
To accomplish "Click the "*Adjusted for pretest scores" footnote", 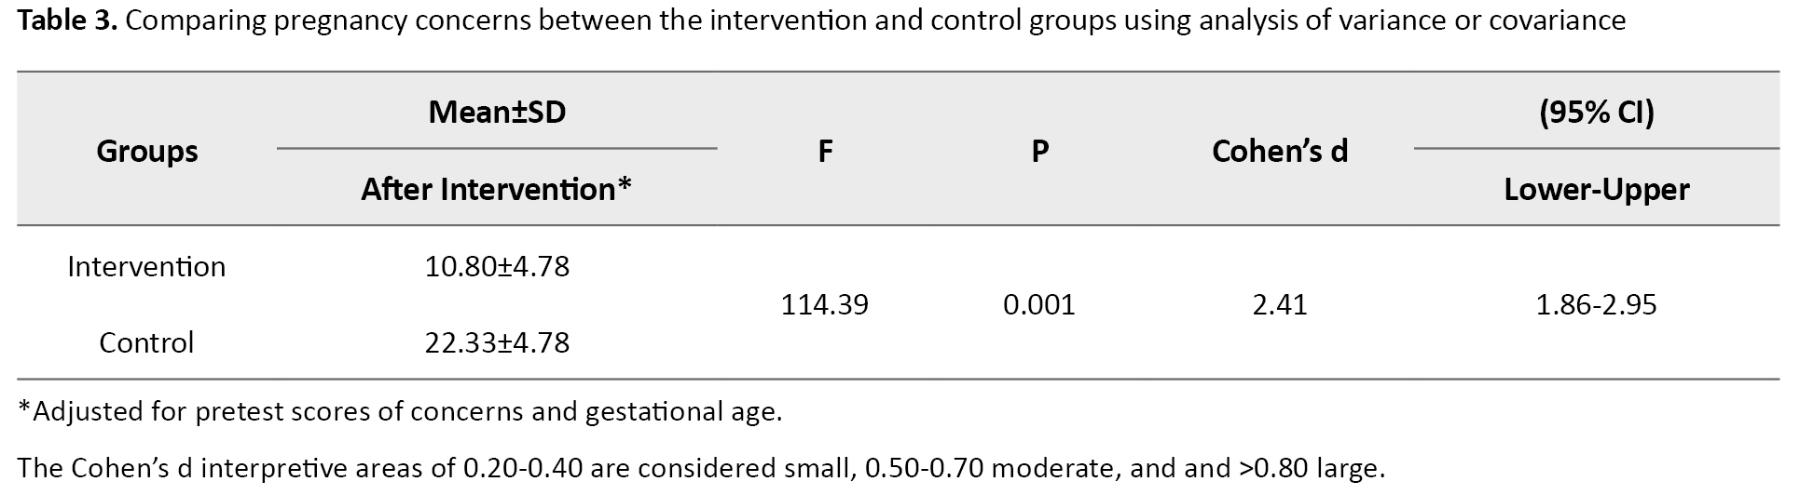I will pos(400,411).
